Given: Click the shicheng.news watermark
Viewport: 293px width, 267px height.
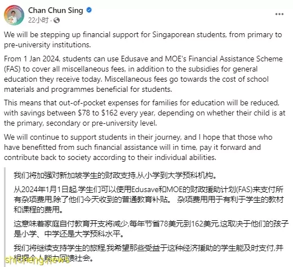Looking at the screenshot, I should [x=37, y=261].
